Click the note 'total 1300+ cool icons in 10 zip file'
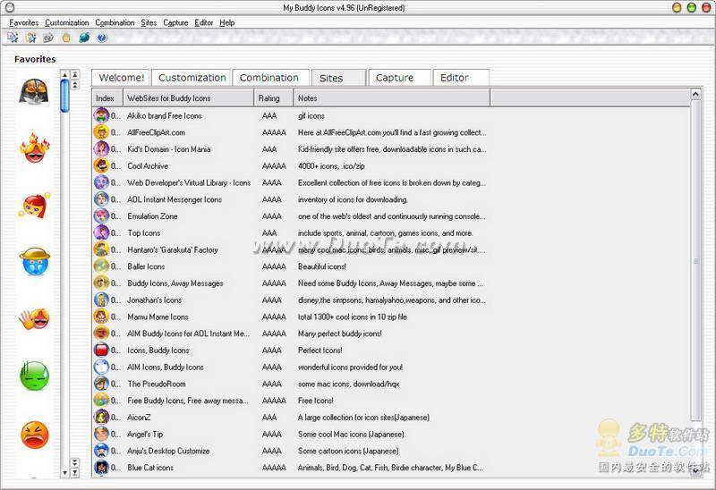Screen dimensions: 716x490 tap(352, 317)
